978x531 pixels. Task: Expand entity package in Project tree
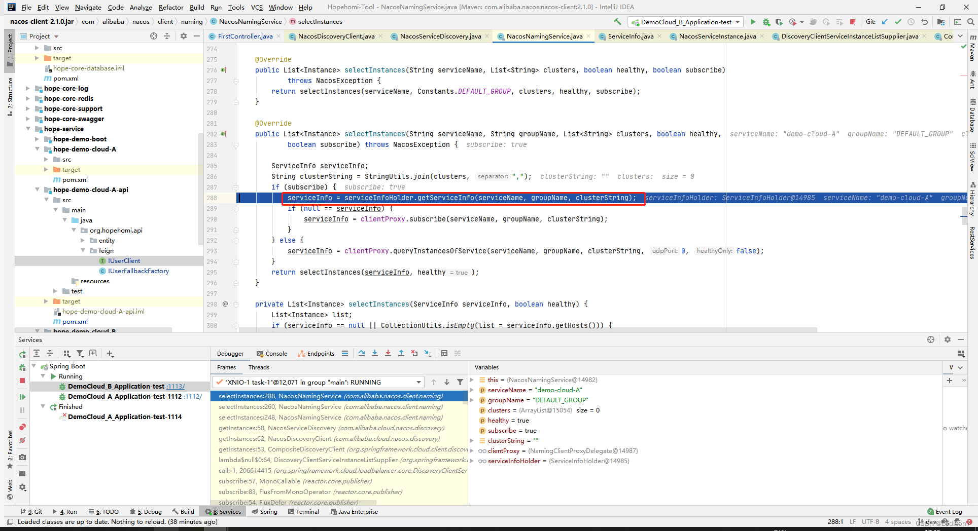click(83, 240)
